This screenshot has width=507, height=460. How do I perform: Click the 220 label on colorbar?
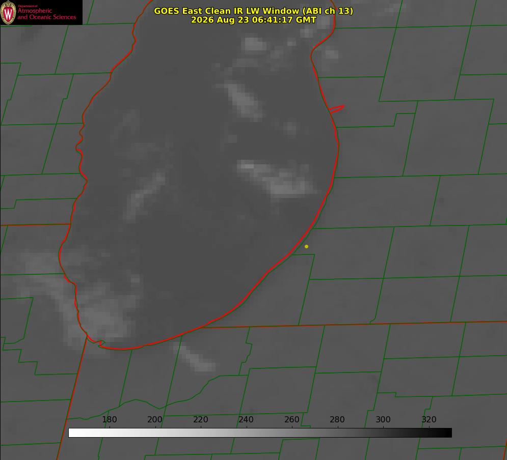(200, 419)
